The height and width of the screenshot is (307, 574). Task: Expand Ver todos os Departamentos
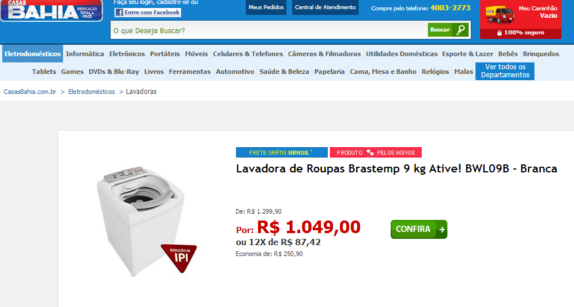coord(505,71)
